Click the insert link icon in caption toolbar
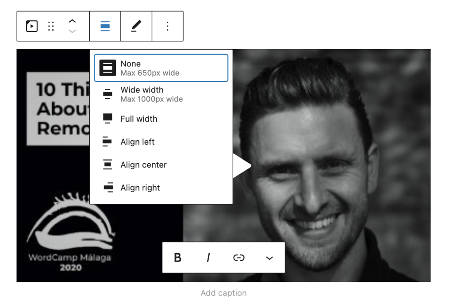 [x=239, y=258]
